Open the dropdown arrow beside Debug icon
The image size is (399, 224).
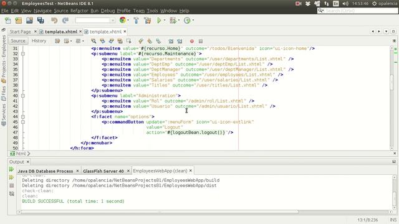(179, 21)
